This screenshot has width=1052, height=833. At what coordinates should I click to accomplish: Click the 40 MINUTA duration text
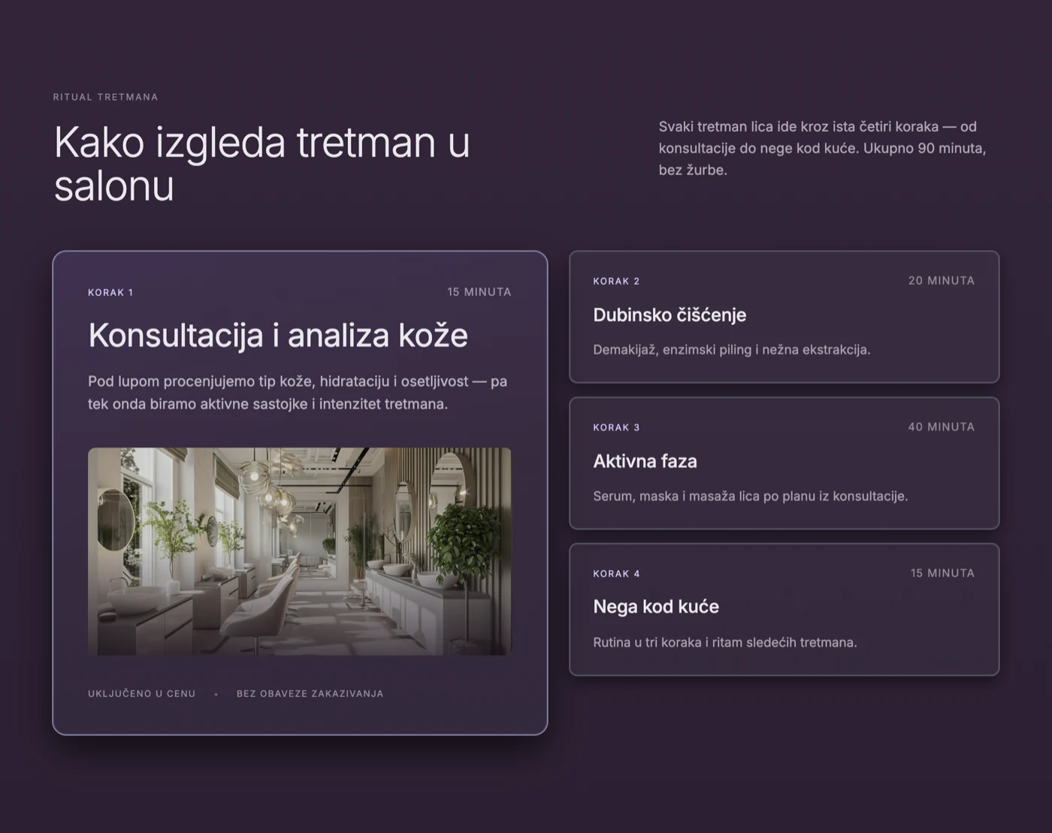pyautogui.click(x=942, y=427)
